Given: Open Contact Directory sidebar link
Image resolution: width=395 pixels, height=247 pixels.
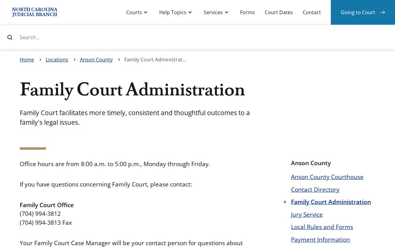Looking at the screenshot, I should coord(315,190).
